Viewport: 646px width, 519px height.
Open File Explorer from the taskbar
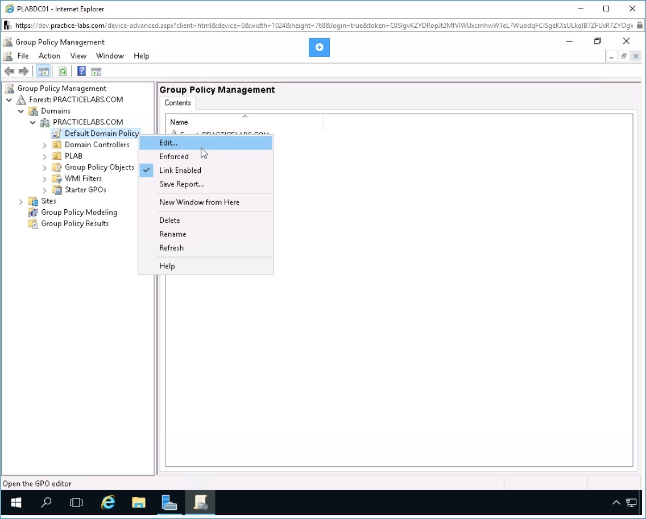click(138, 503)
